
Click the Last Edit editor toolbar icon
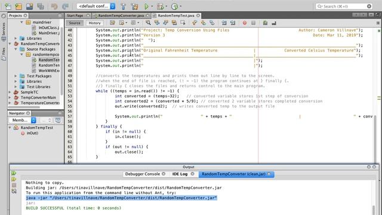point(112,23)
